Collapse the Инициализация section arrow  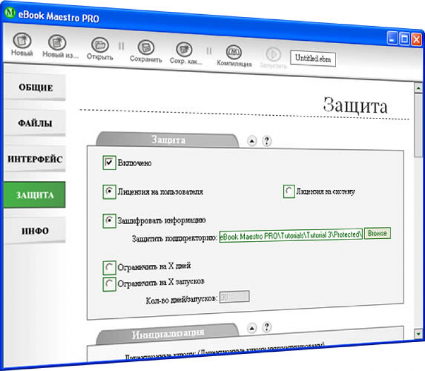tap(252, 328)
